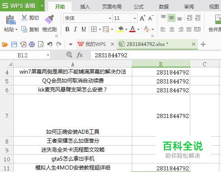This screenshot has width=221, height=172.
Task: Undo the last action
Action: tap(50, 44)
